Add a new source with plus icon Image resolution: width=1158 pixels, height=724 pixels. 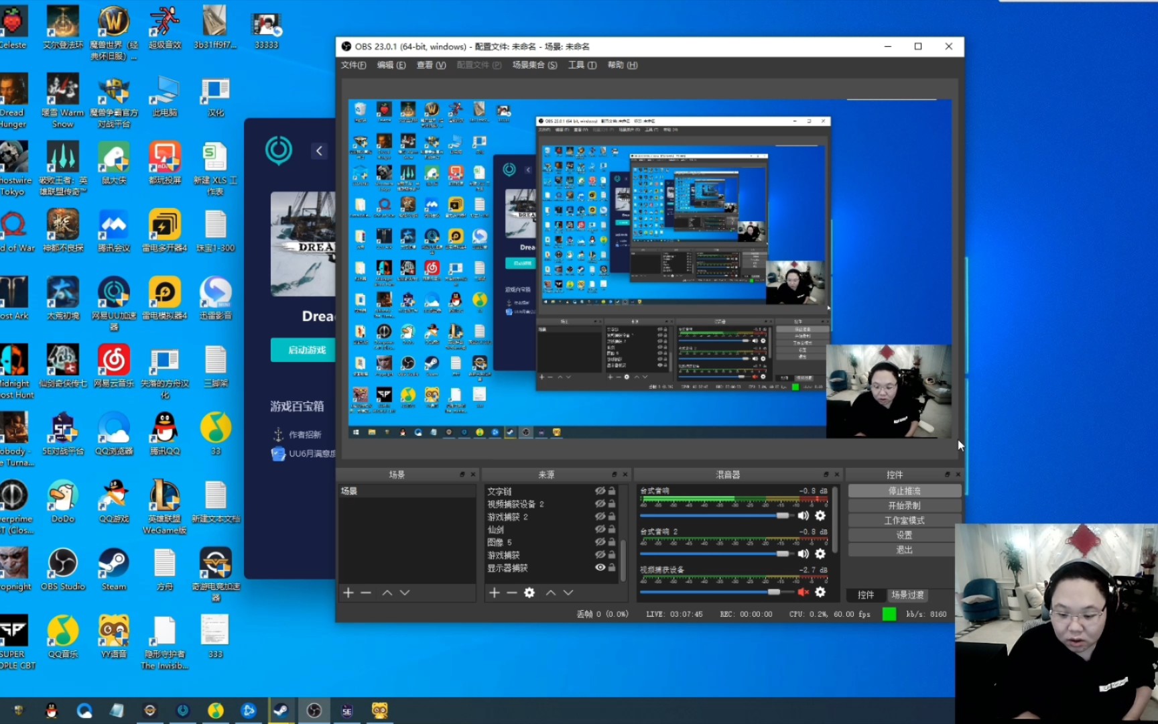click(x=495, y=593)
